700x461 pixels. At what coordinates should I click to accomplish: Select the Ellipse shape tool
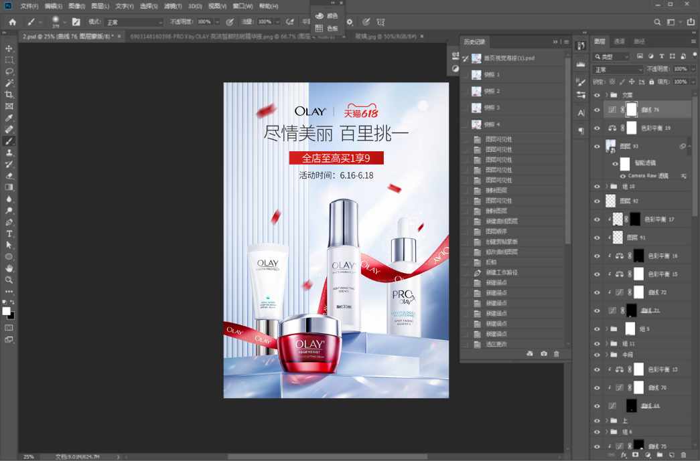[9, 257]
